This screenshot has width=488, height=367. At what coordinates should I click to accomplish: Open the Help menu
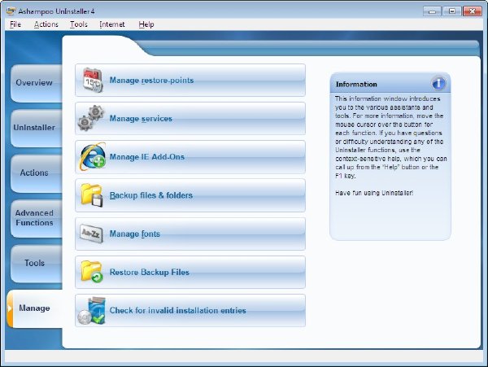coord(146,24)
